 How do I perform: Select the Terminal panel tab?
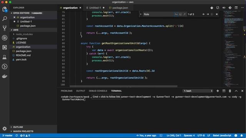coord(116,91)
